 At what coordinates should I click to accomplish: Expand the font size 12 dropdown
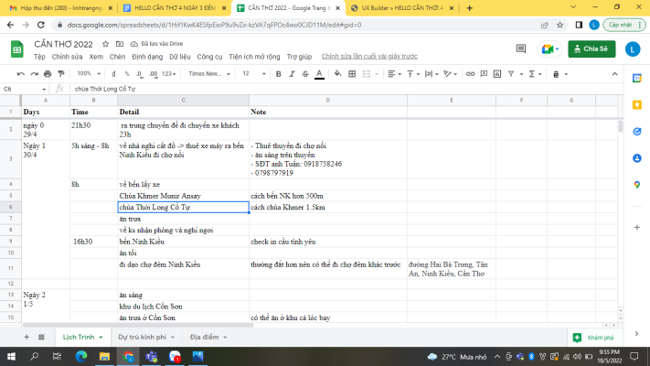pyautogui.click(x=252, y=73)
